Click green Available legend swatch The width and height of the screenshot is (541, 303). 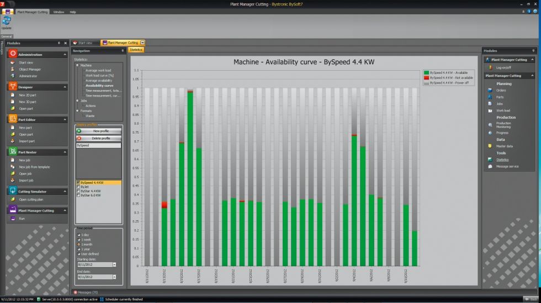tap(426, 73)
